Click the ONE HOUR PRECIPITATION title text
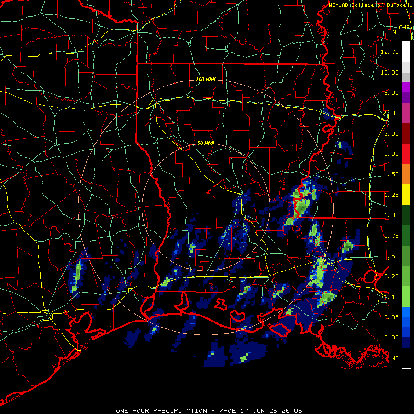414x414 pixels. click(161, 411)
